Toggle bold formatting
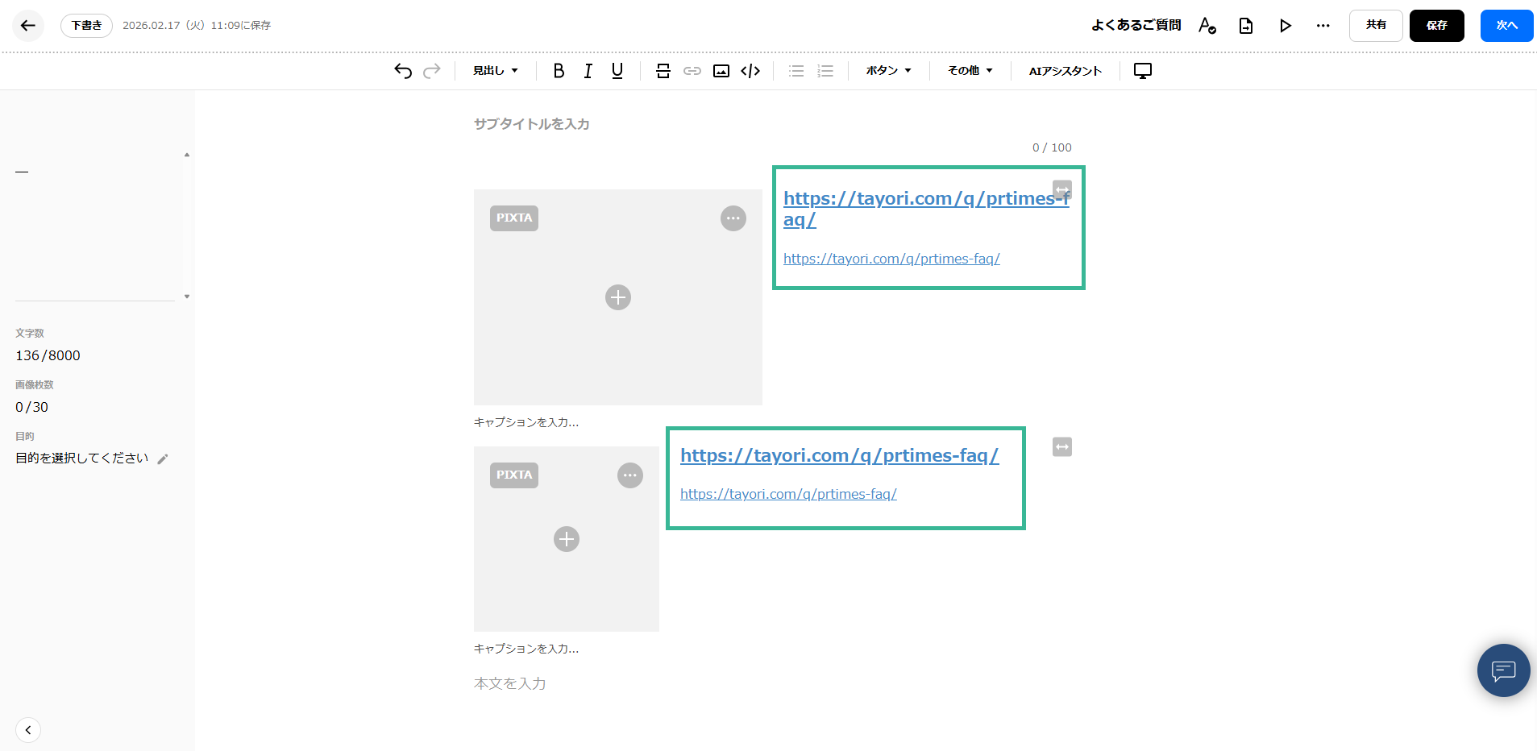The width and height of the screenshot is (1537, 751). click(559, 71)
